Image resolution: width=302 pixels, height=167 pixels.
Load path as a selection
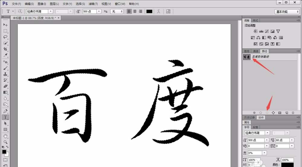[x=267, y=113]
